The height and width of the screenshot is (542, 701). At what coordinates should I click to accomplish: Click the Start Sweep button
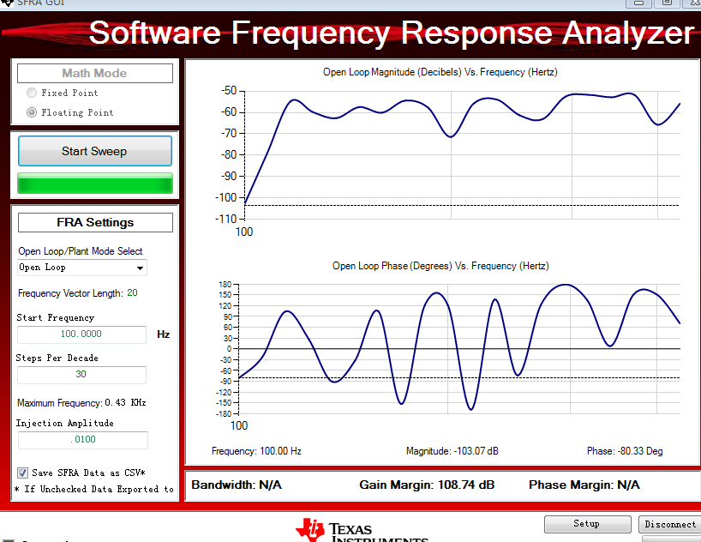click(x=95, y=151)
